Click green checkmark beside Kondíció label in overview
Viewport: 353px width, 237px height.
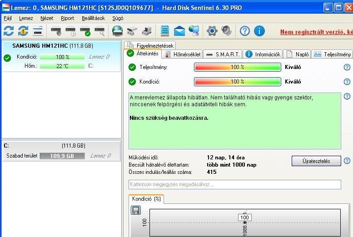132,82
